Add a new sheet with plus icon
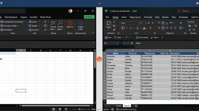 click(x=136, y=106)
